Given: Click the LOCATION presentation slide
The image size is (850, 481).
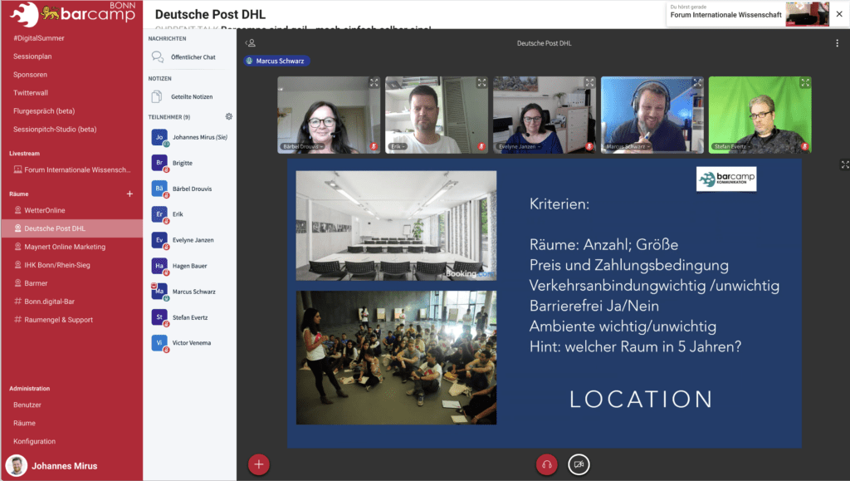Looking at the screenshot, I should 545,303.
